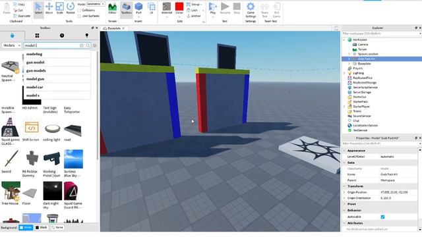This screenshot has height=237, width=422.
Task: Open the Mode Geometric dropdown
Action: point(95,4)
